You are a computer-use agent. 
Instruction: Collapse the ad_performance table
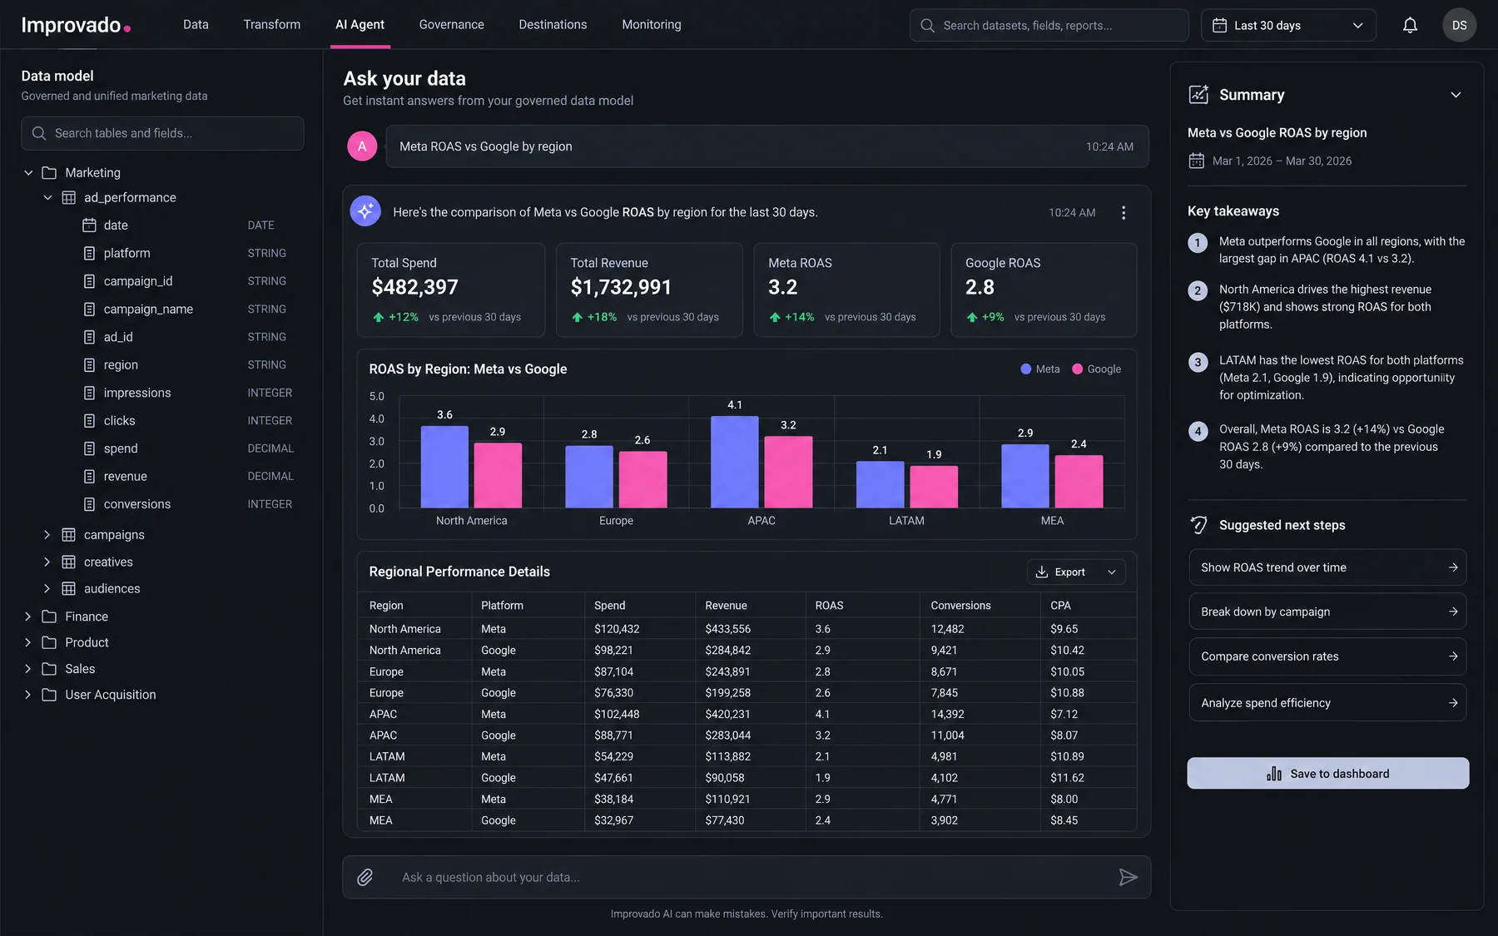[47, 198]
